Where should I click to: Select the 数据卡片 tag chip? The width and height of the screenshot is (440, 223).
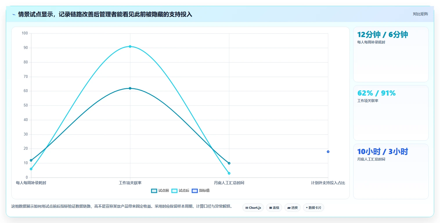coord(313,208)
